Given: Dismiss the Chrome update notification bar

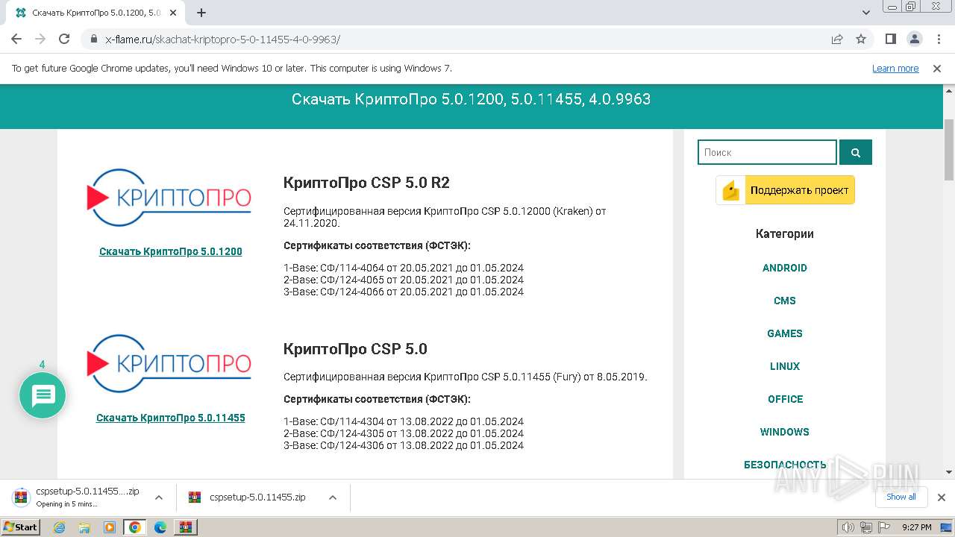Looking at the screenshot, I should pyautogui.click(x=937, y=68).
